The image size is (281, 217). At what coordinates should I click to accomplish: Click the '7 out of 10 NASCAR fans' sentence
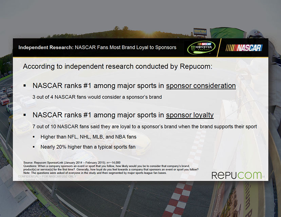[x=145, y=126]
